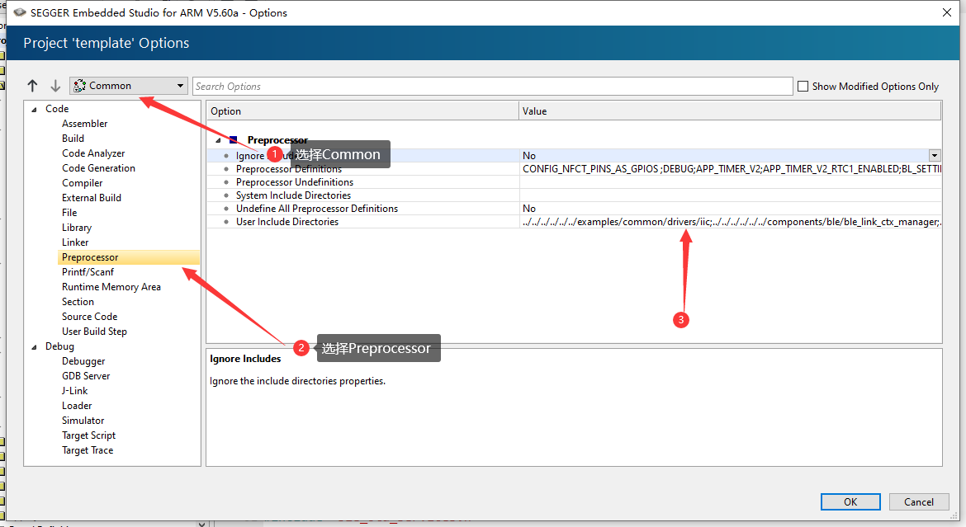
Task: Open the Ignore Includes value dropdown arrow
Action: 935,156
